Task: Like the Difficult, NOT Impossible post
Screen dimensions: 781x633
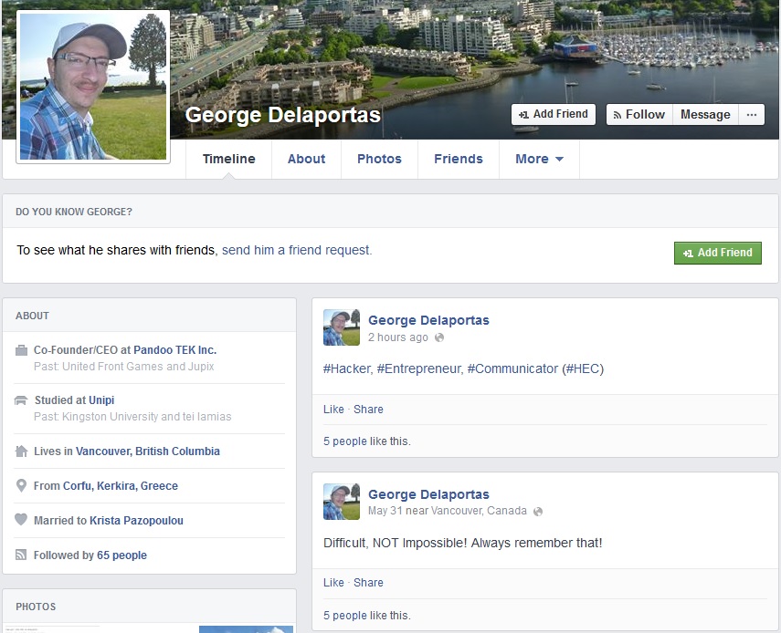Action: 333,583
